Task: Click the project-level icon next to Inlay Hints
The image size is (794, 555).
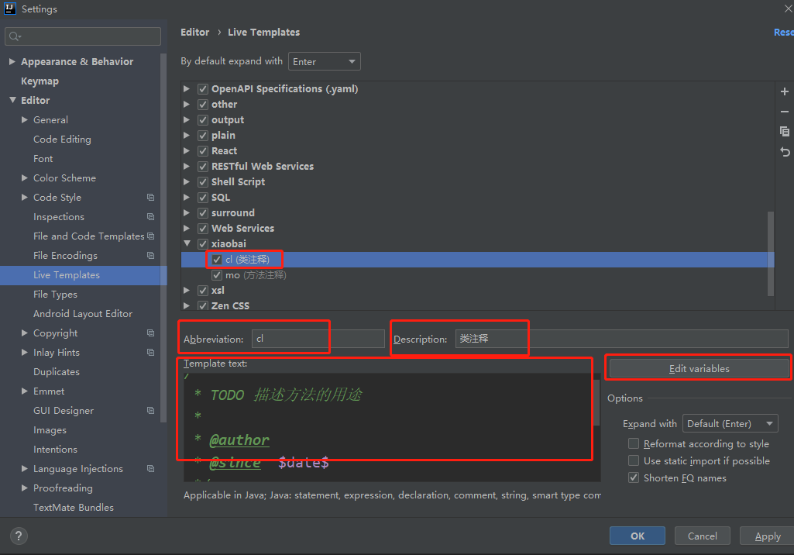Action: pos(150,352)
